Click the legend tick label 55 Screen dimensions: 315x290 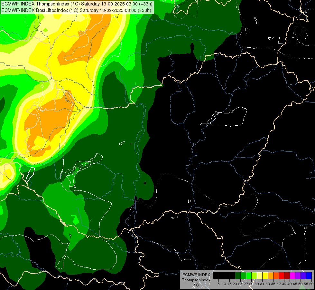coord(306,284)
